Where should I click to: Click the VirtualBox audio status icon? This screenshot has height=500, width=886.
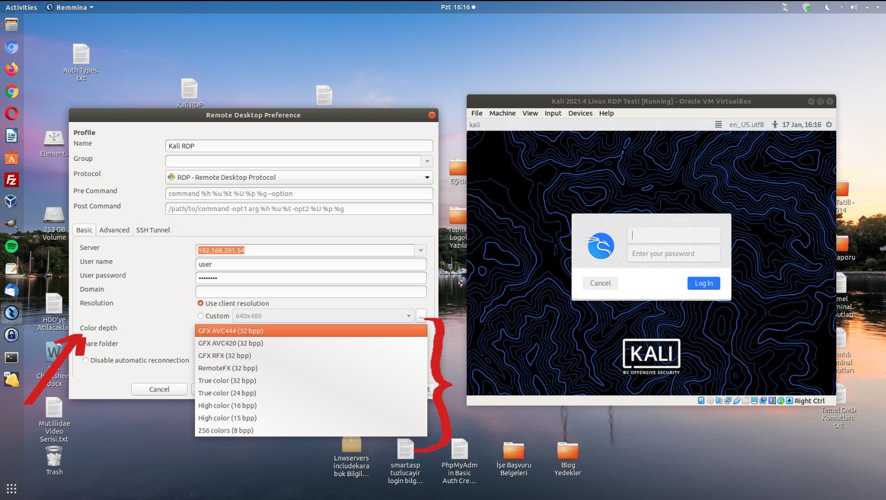click(x=719, y=401)
